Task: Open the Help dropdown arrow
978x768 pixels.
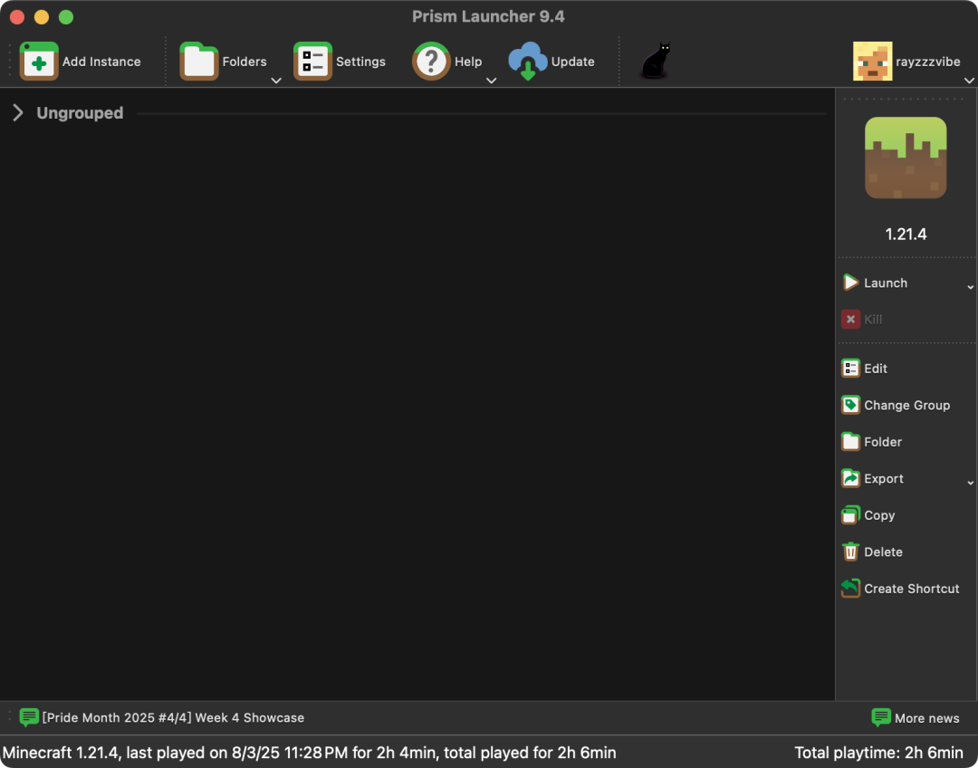Action: 492,81
